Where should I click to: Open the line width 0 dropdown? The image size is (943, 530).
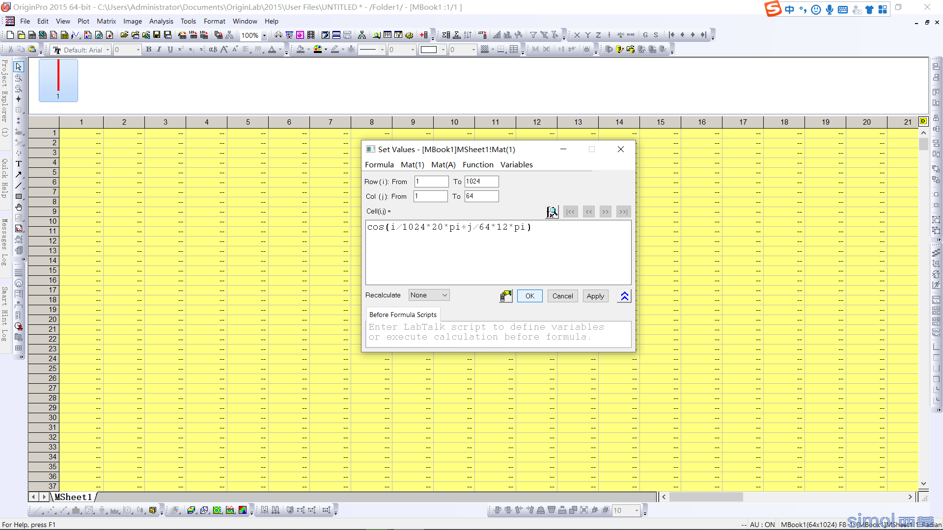click(x=413, y=50)
